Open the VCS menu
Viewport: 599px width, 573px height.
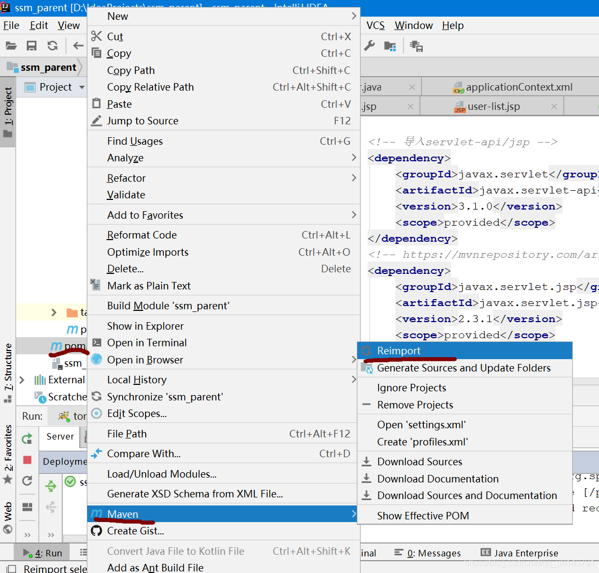(x=376, y=26)
